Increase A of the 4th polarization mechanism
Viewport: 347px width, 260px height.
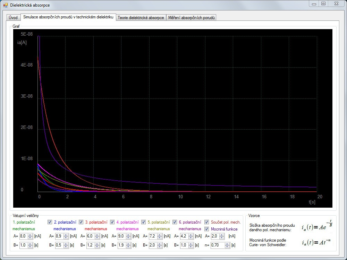(128, 235)
